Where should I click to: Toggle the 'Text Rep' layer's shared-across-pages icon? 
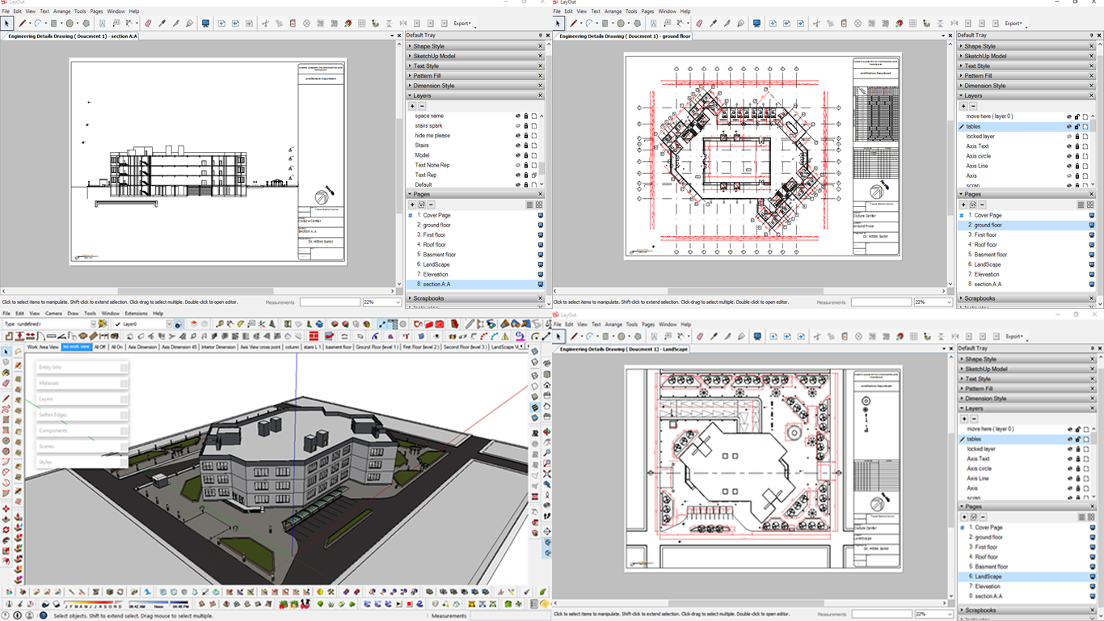tap(534, 175)
